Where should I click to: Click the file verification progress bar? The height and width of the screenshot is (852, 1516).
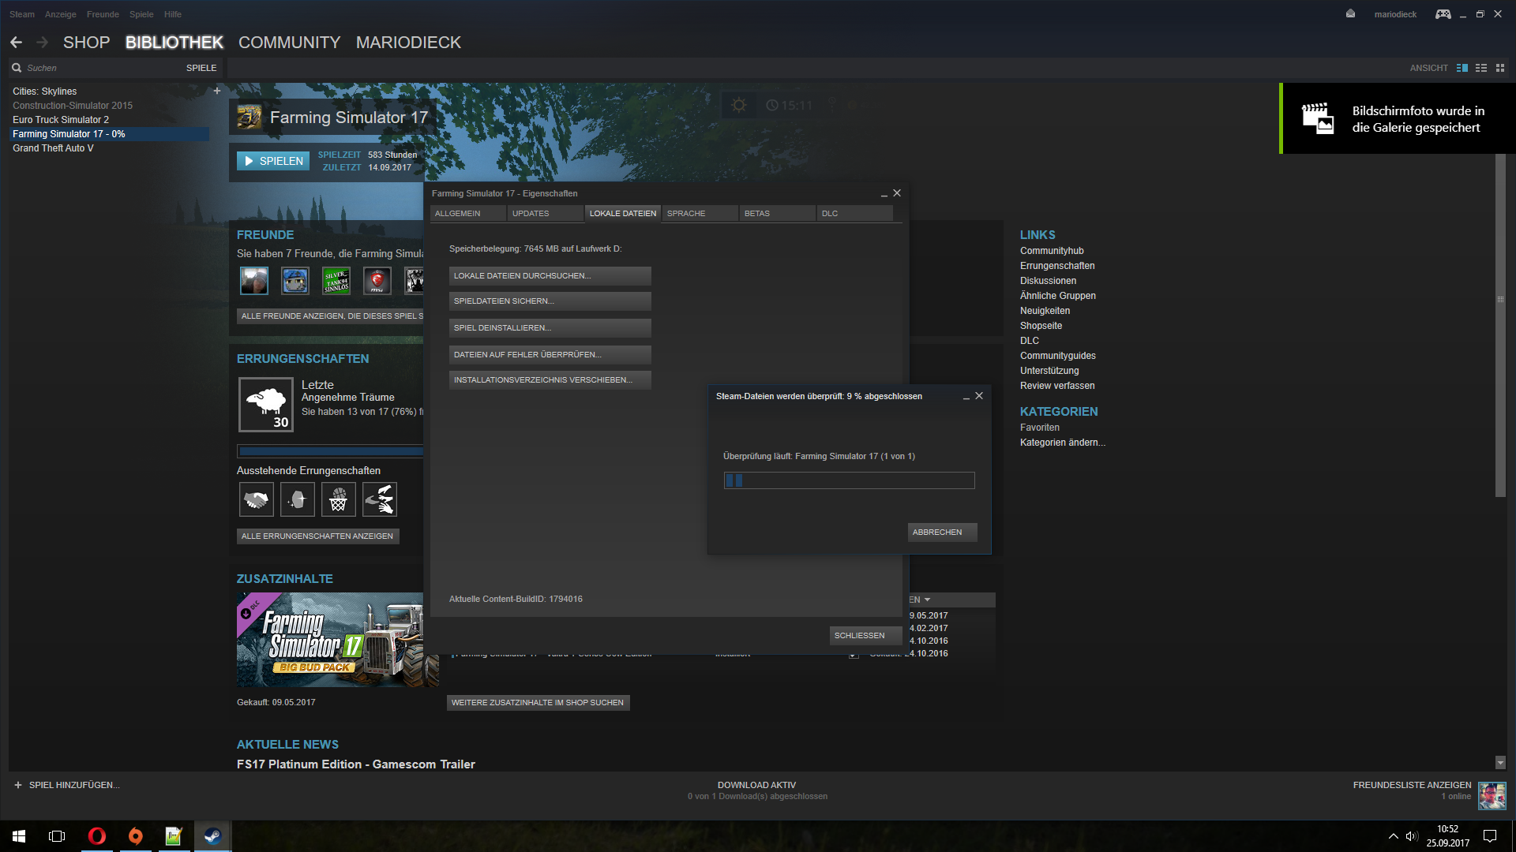tap(850, 480)
